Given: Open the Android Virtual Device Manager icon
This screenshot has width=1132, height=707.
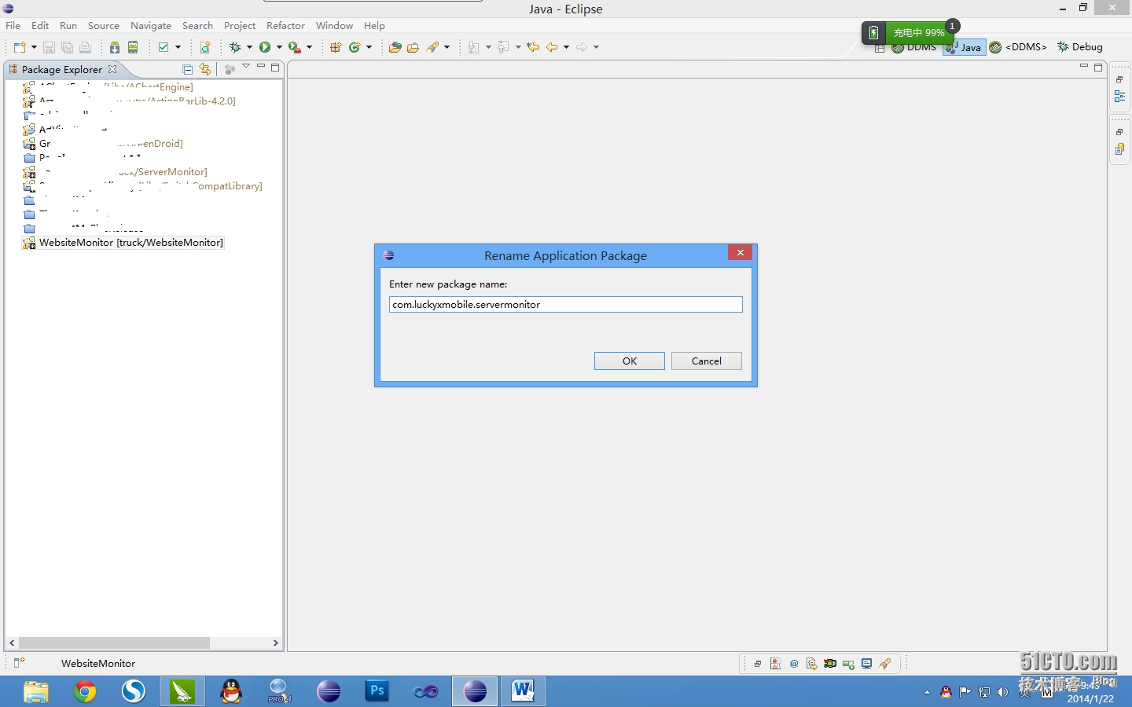Looking at the screenshot, I should [x=133, y=47].
